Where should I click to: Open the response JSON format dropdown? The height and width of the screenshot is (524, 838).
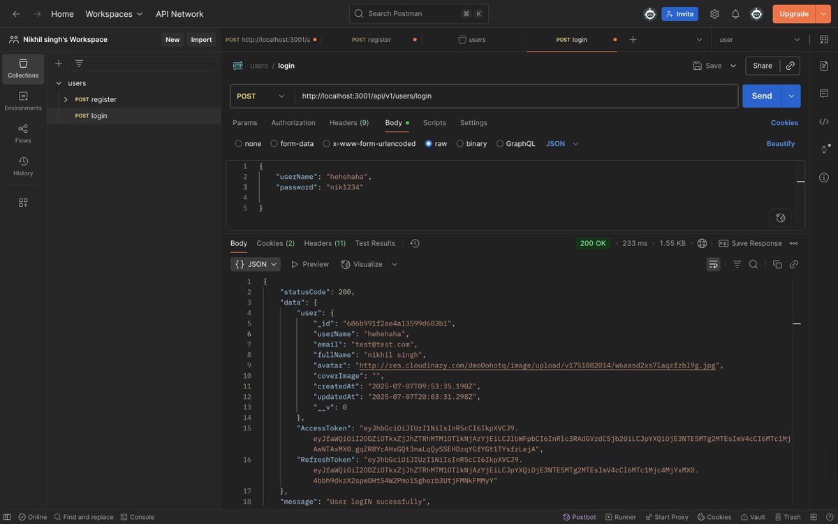[x=256, y=264]
